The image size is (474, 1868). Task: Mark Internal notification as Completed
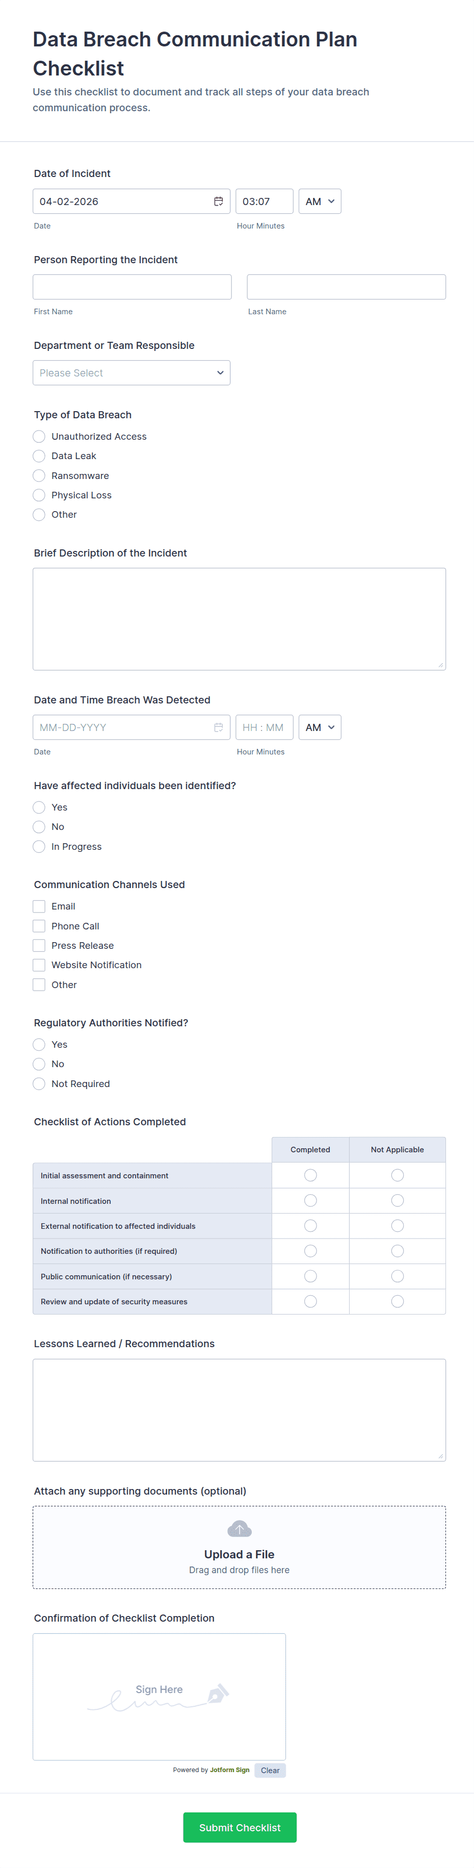310,1201
